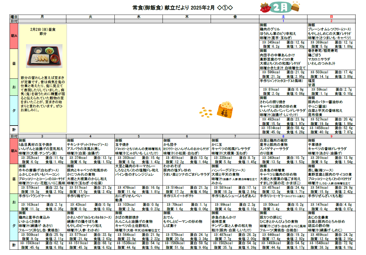
Task: Select the red 日 weekday column header
Action: click(331, 17)
